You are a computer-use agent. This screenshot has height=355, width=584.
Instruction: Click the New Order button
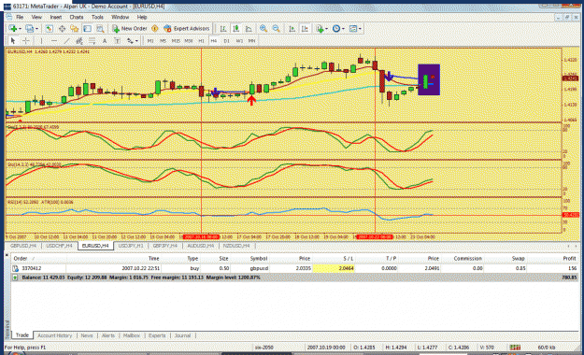pos(130,28)
